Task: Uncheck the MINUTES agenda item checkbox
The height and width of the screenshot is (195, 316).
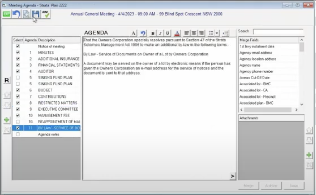Action: (18, 53)
